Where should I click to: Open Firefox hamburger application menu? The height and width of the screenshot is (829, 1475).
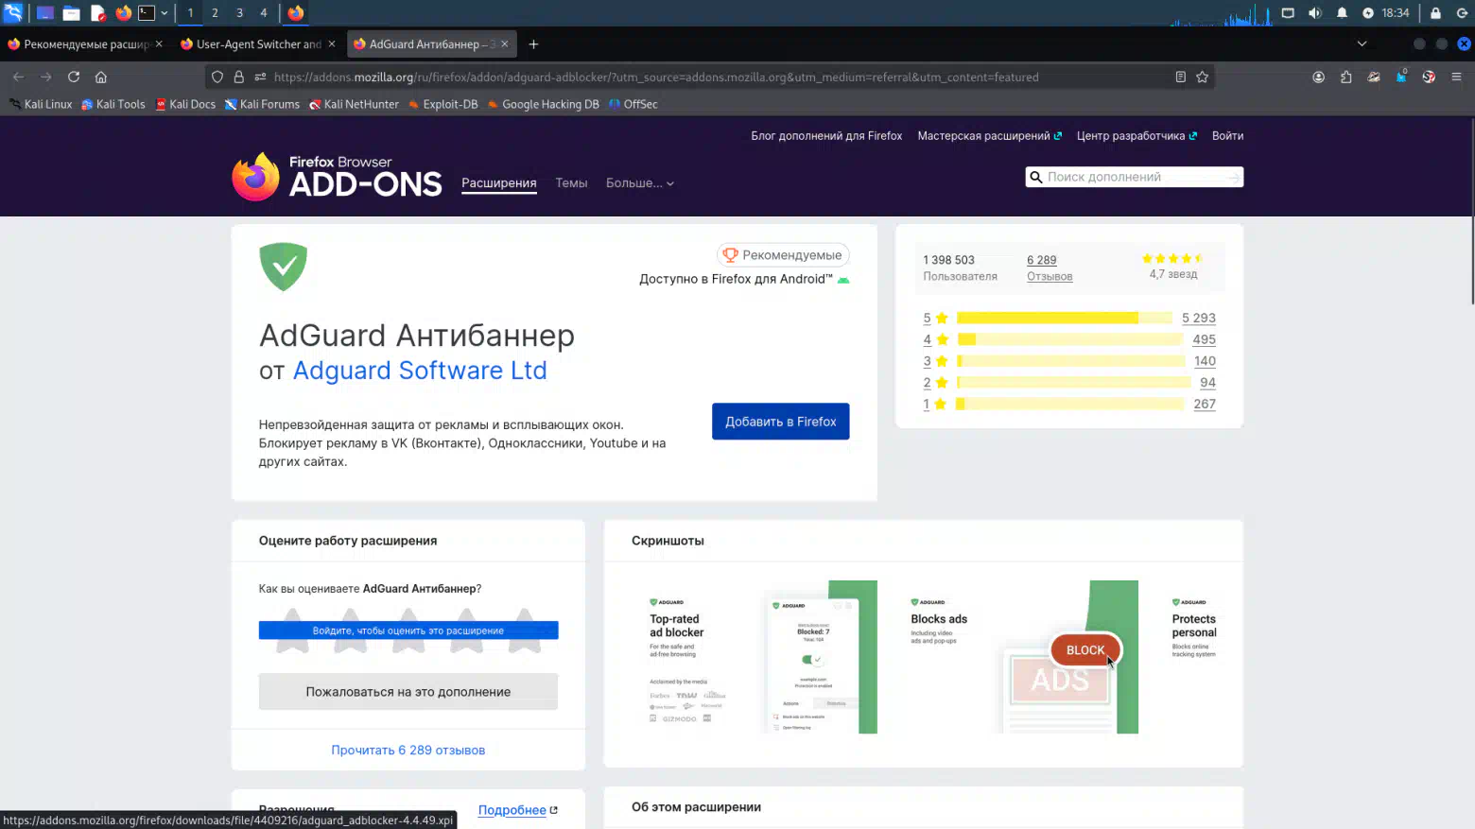click(x=1456, y=77)
